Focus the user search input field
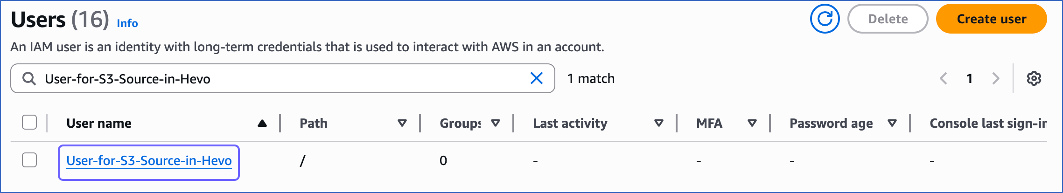 pos(283,78)
